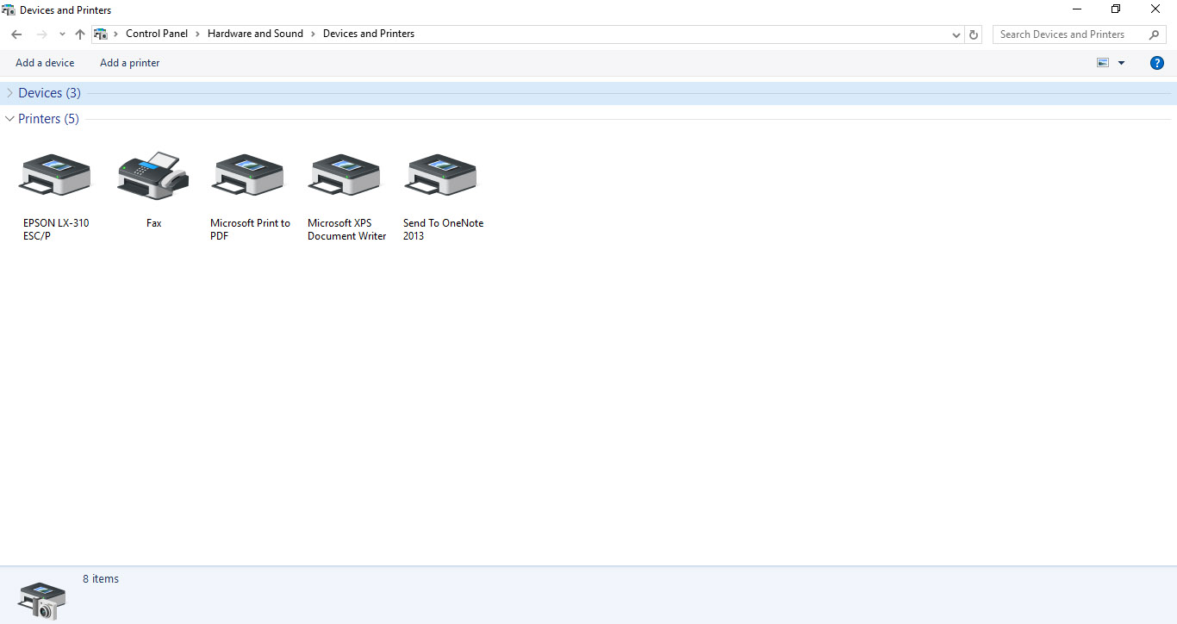Screen dimensions: 1177x624
Task: Click the Microsoft Print to PDF label
Action: coord(251,229)
